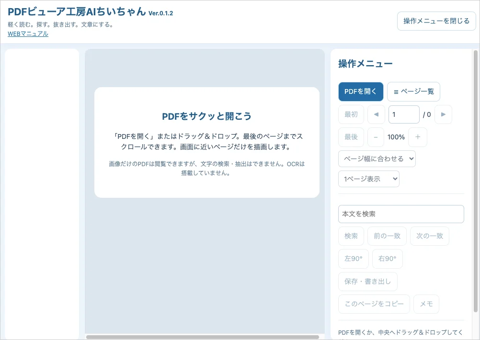Viewport: 480px width, 340px height.
Task: Jump to first page with 最初
Action: pos(351,114)
